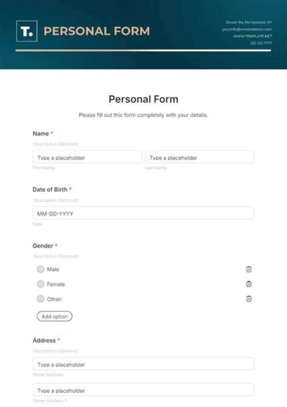Select the Other radio button
Image resolution: width=287 pixels, height=407 pixels.
(40, 299)
